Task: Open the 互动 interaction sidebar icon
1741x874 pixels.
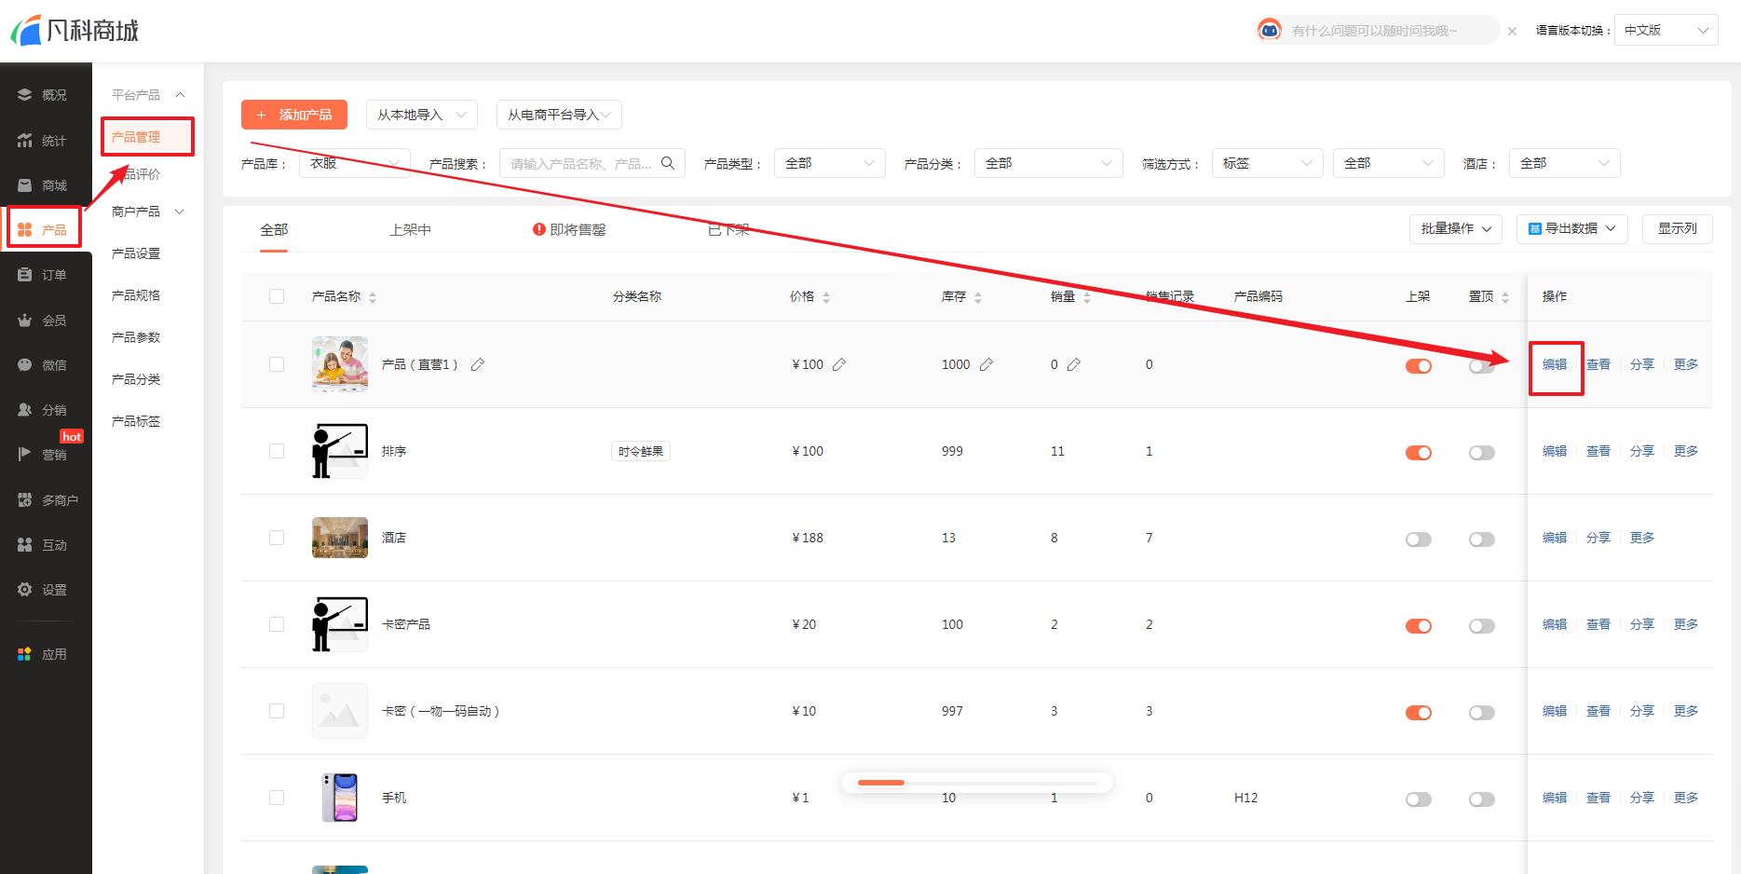Action: pos(25,544)
